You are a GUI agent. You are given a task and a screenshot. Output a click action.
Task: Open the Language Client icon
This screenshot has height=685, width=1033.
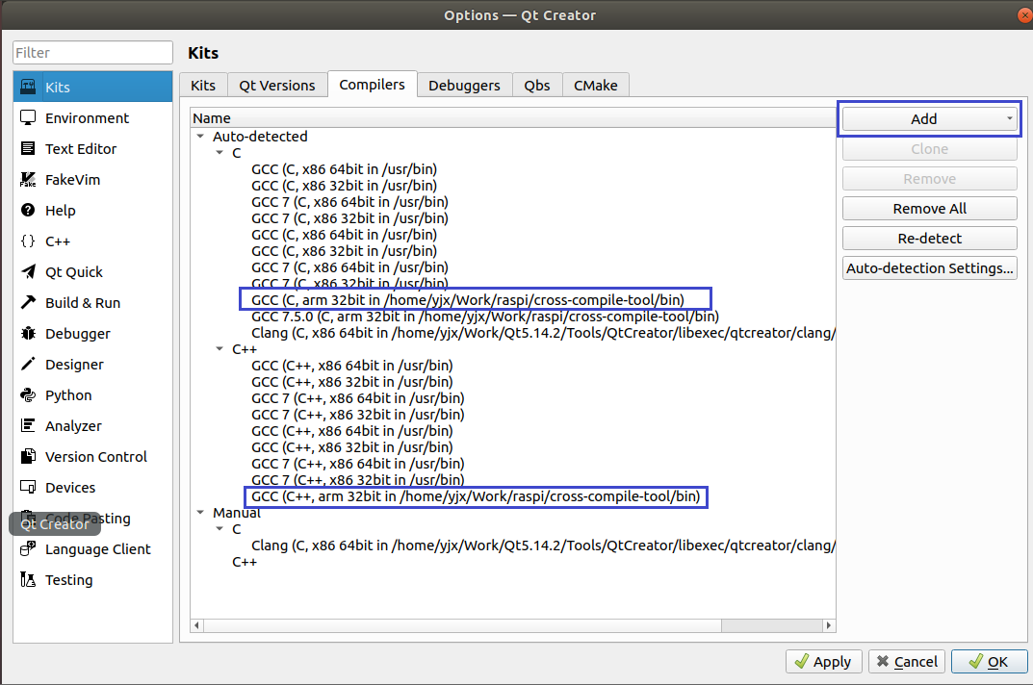click(28, 548)
